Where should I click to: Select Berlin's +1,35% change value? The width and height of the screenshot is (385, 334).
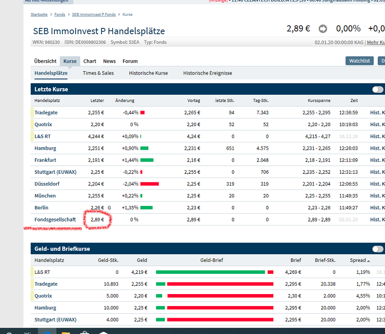pos(130,208)
